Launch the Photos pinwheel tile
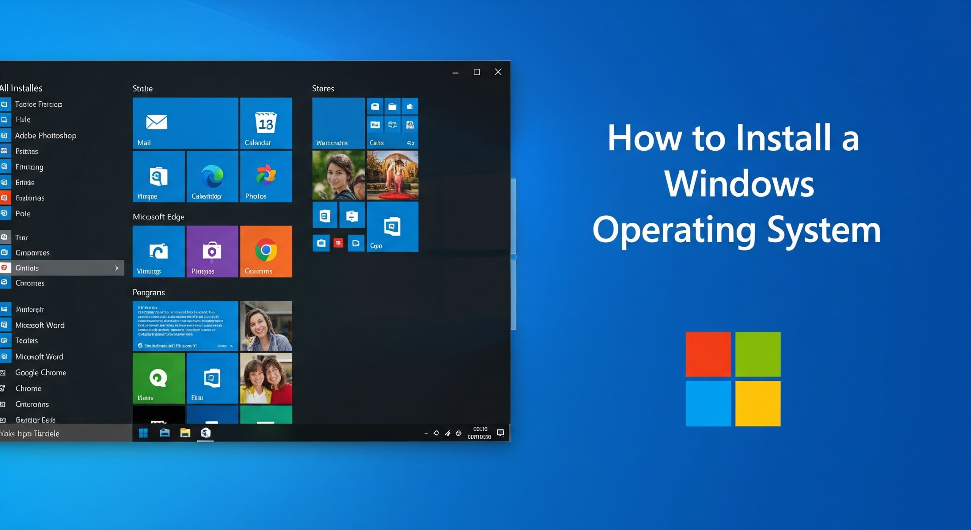The image size is (971, 530). pyautogui.click(x=266, y=176)
